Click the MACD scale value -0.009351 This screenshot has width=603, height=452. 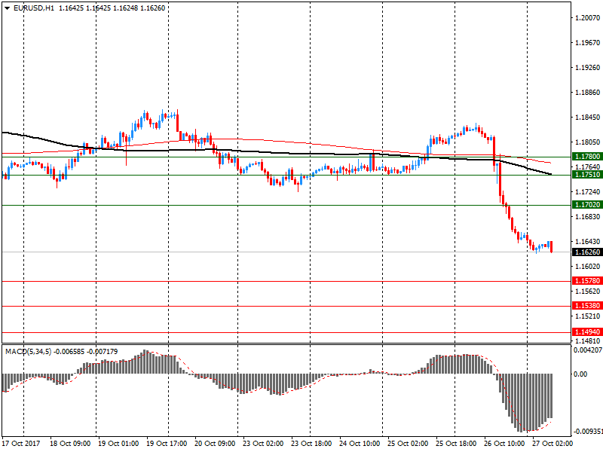[588, 432]
